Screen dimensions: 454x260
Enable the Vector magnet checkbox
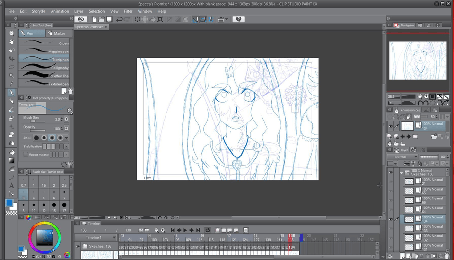pos(26,155)
